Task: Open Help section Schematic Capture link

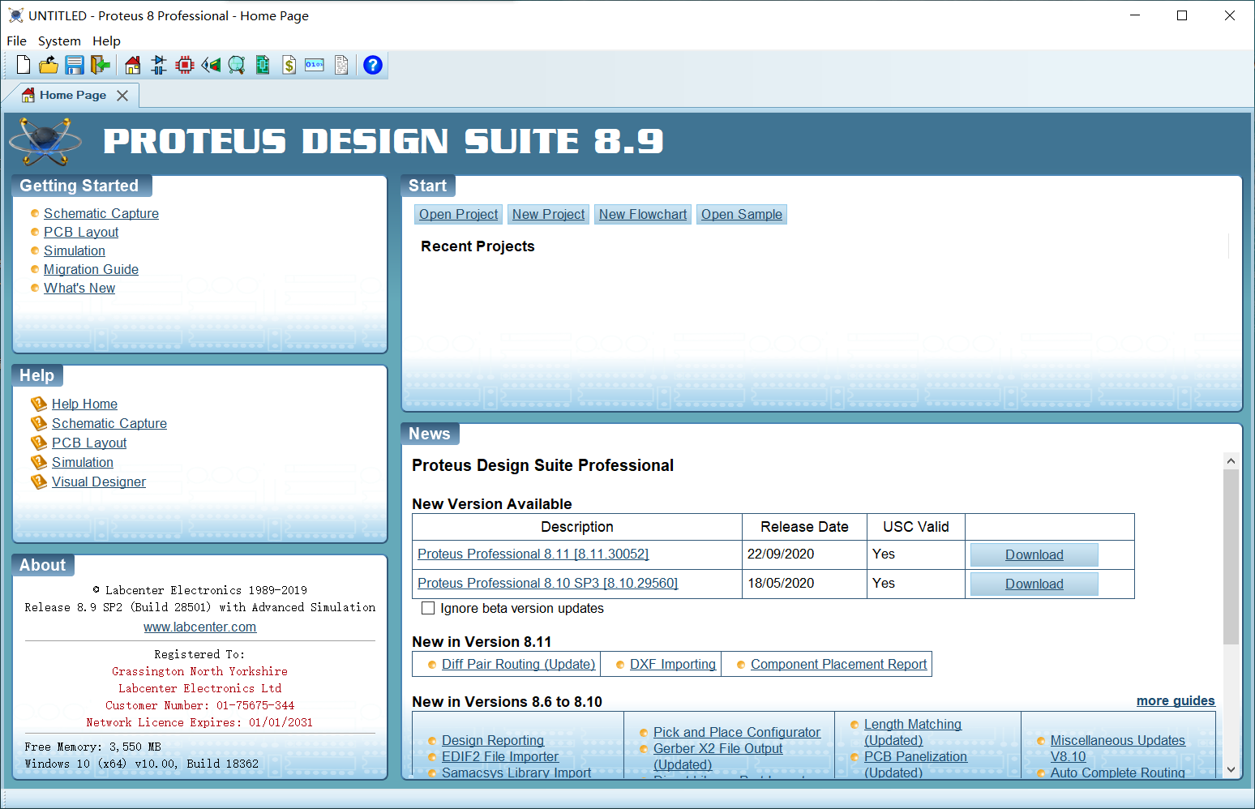Action: tap(109, 423)
